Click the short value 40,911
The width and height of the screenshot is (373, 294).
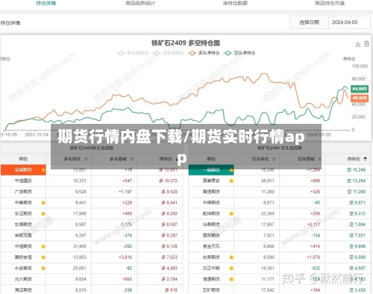point(268,181)
